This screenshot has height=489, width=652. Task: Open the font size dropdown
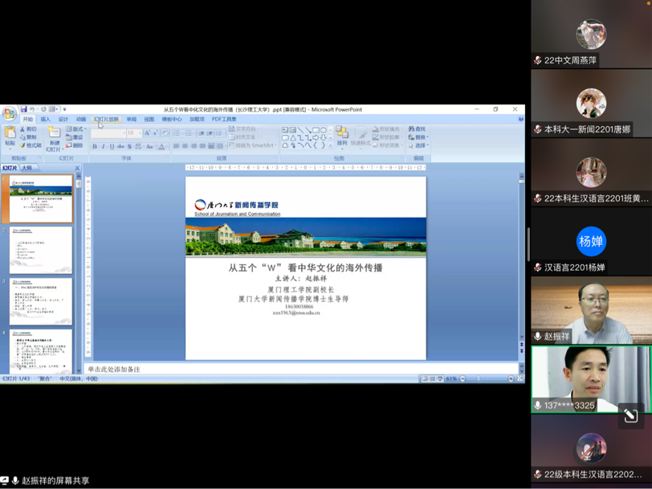[135, 133]
